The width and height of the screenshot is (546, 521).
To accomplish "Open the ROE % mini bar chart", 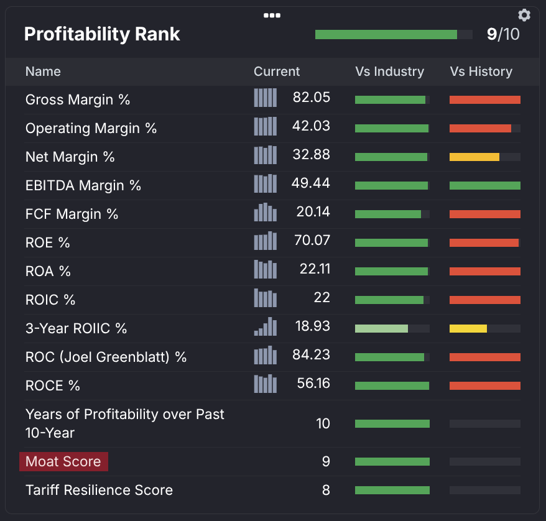I will pos(265,241).
